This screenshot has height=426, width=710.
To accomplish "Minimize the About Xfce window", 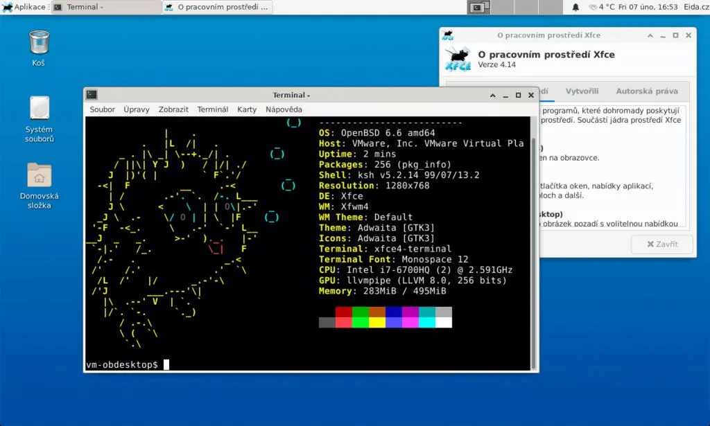I will pyautogui.click(x=663, y=35).
